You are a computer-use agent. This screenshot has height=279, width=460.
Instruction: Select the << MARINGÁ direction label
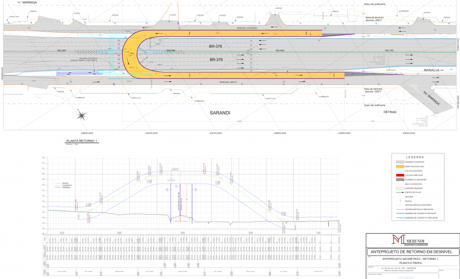point(27,3)
